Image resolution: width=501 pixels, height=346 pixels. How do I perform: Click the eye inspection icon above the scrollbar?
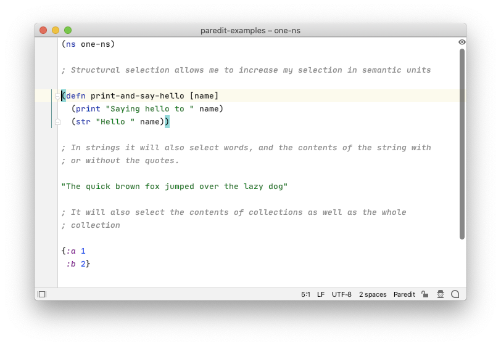click(462, 42)
